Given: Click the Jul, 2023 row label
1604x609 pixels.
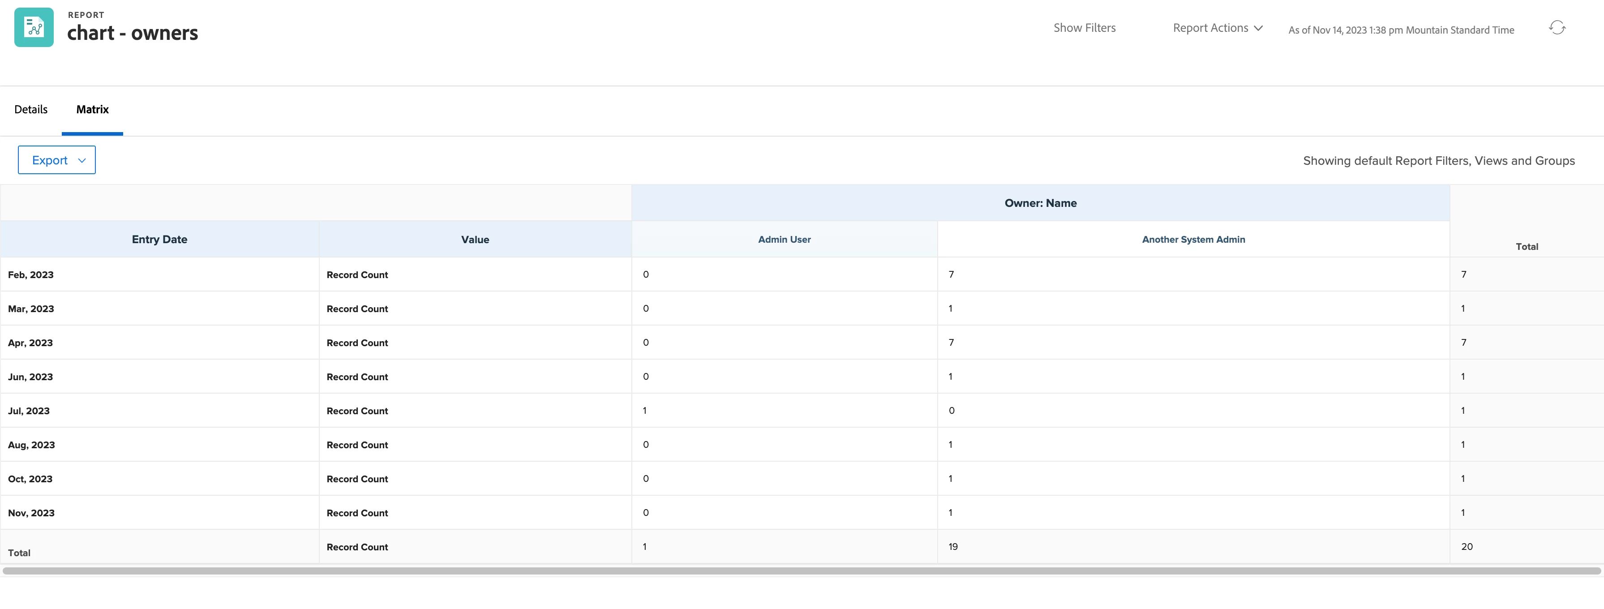Looking at the screenshot, I should (x=29, y=411).
